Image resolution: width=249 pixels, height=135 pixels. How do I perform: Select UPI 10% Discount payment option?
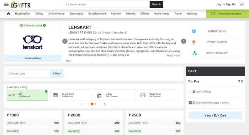(27, 95)
